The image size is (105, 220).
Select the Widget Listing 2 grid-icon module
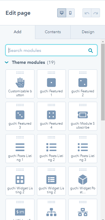tap(20, 181)
